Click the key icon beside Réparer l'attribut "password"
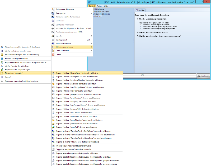 click(53, 84)
